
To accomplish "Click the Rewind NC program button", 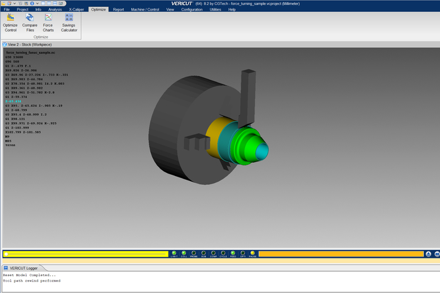I will (437, 254).
